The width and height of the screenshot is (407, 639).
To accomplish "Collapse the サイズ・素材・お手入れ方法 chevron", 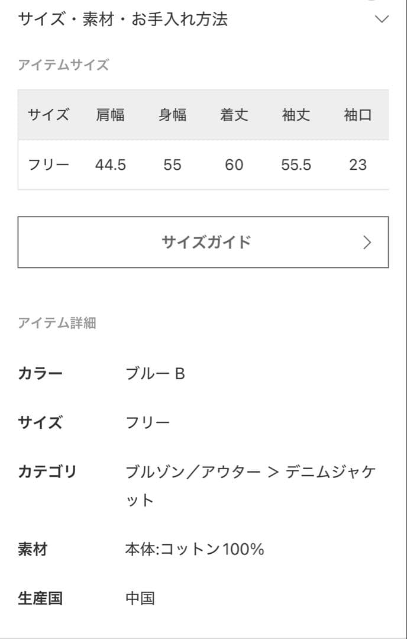I will click(382, 19).
